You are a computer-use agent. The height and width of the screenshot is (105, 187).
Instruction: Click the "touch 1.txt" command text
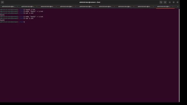tap(30, 10)
